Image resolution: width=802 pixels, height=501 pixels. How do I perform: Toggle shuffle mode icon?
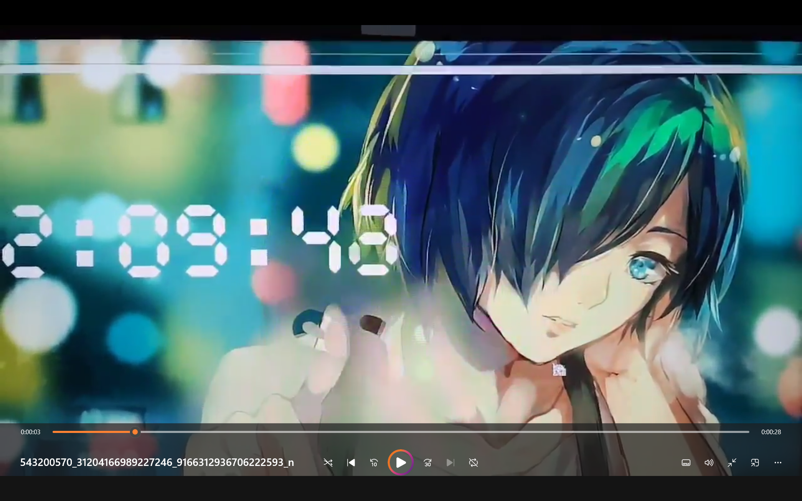(328, 463)
